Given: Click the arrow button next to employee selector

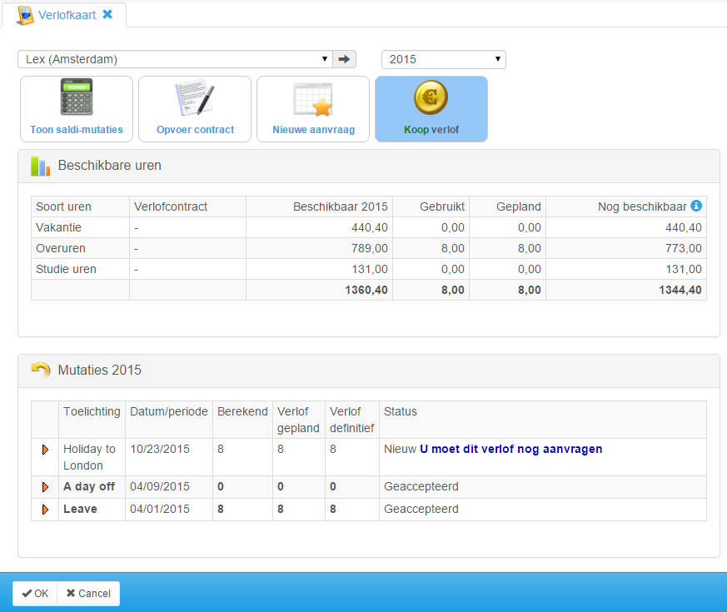Looking at the screenshot, I should point(344,59).
